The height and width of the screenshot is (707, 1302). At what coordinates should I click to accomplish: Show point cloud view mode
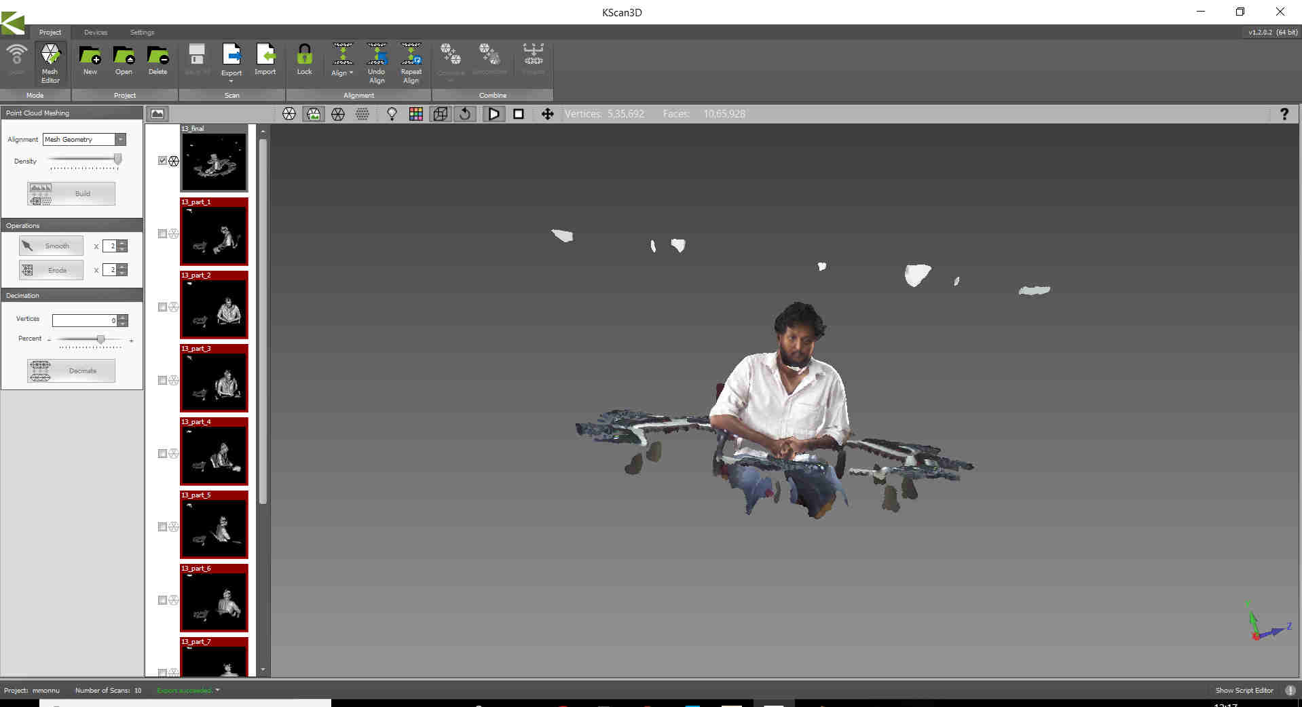click(362, 114)
